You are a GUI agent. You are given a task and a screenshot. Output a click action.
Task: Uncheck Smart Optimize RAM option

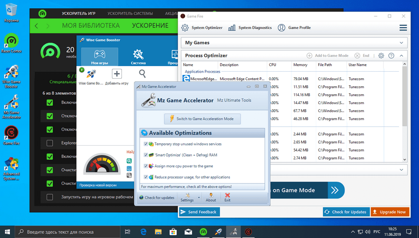(145, 155)
